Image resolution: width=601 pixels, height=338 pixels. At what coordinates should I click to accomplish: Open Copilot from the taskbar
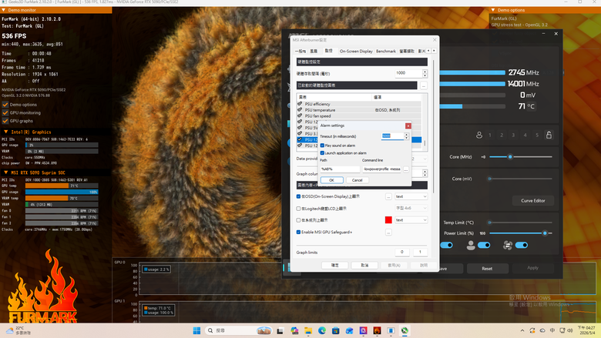click(x=294, y=331)
